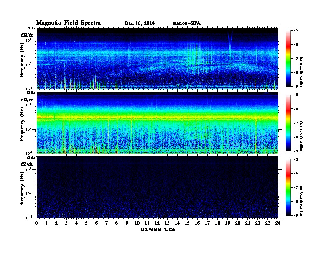Click hour tick label 4 on time axis
This screenshot has width=331, height=256.
(76, 223)
